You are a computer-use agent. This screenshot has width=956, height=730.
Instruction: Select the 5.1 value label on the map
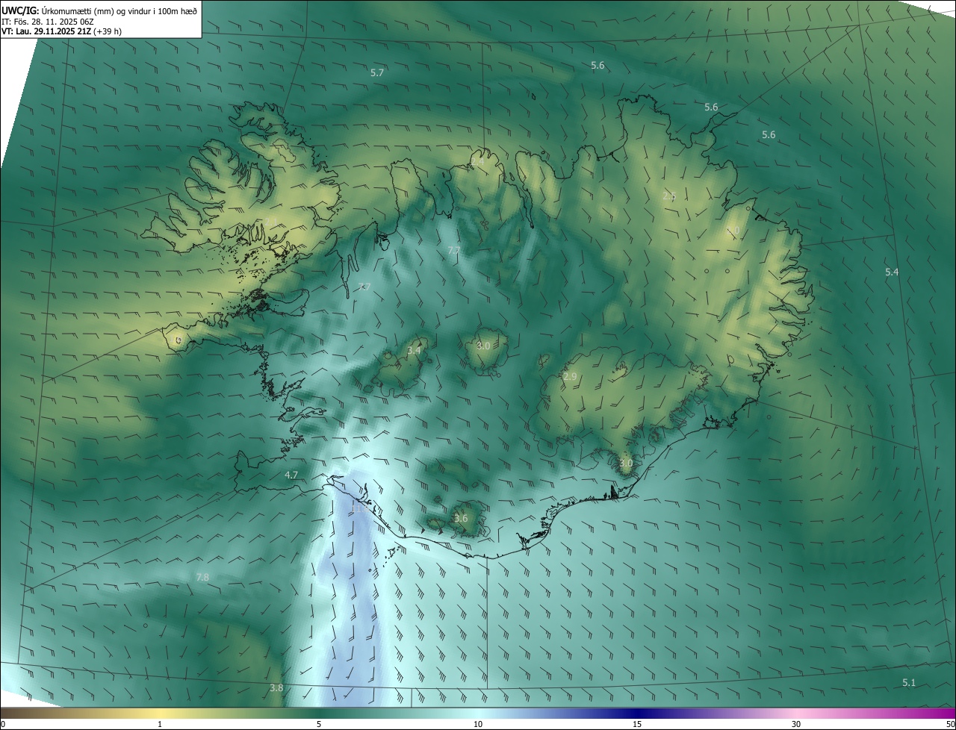click(909, 682)
